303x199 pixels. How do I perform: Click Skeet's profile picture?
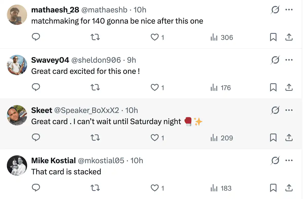pyautogui.click(x=17, y=115)
